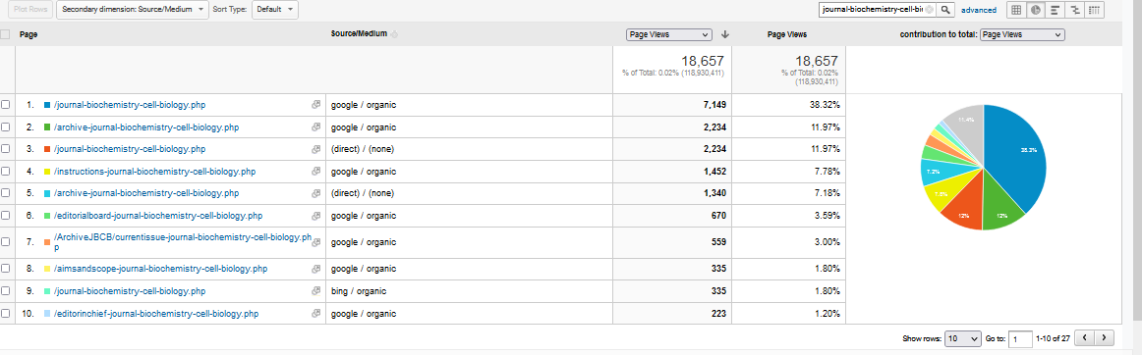This screenshot has height=355, width=1142.
Task: Open aimsandscope page external link icon
Action: 316,269
